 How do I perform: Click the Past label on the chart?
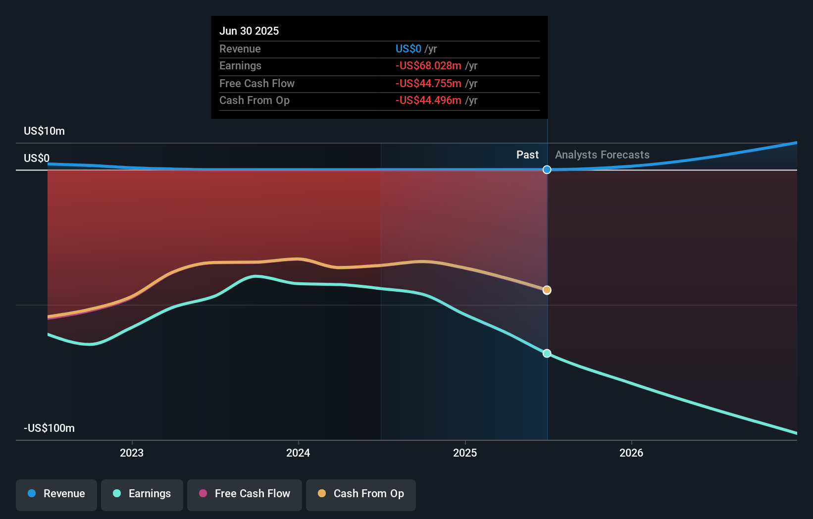[527, 155]
